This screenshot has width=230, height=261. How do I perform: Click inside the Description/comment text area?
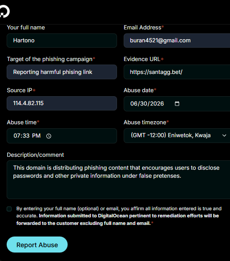(118, 179)
